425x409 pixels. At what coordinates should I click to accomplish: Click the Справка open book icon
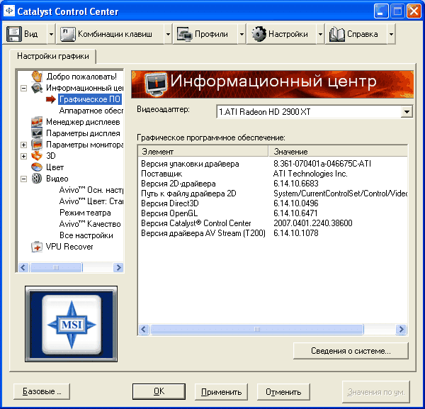click(x=337, y=34)
